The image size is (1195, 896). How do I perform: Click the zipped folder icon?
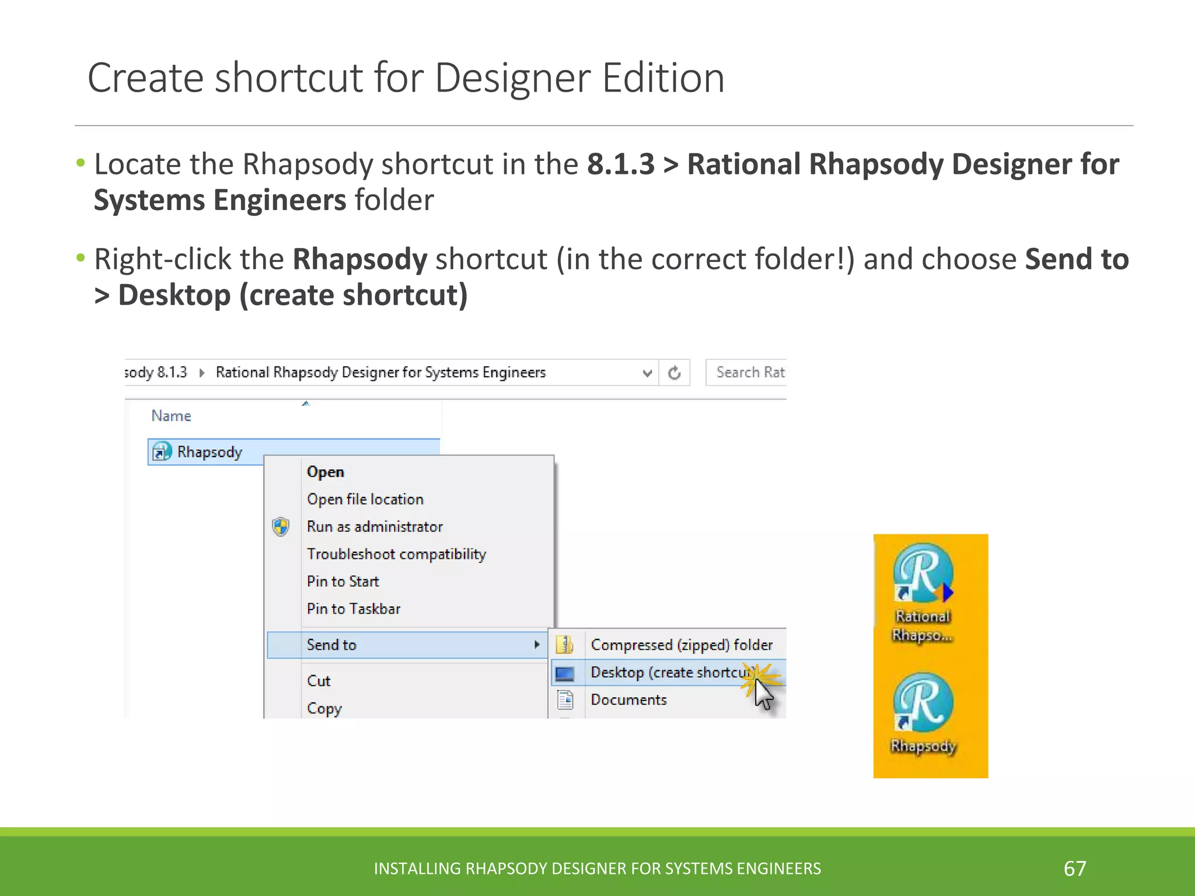(564, 645)
